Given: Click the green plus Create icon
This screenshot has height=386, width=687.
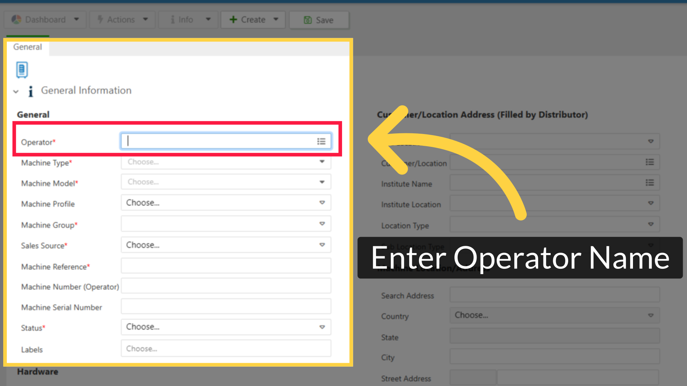Looking at the screenshot, I should pos(233,20).
